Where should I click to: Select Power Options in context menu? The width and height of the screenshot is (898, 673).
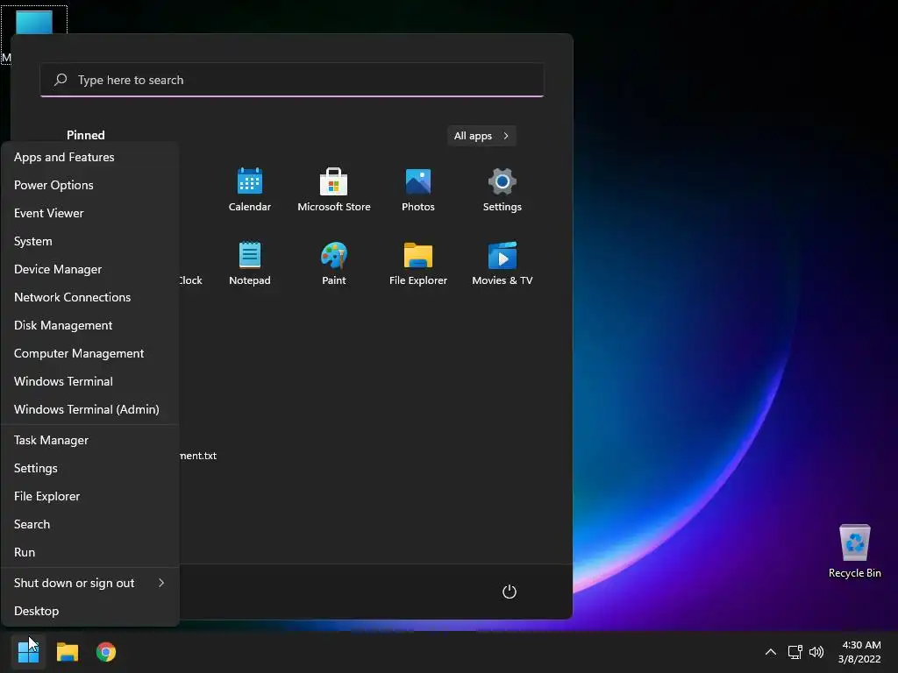click(x=90, y=185)
